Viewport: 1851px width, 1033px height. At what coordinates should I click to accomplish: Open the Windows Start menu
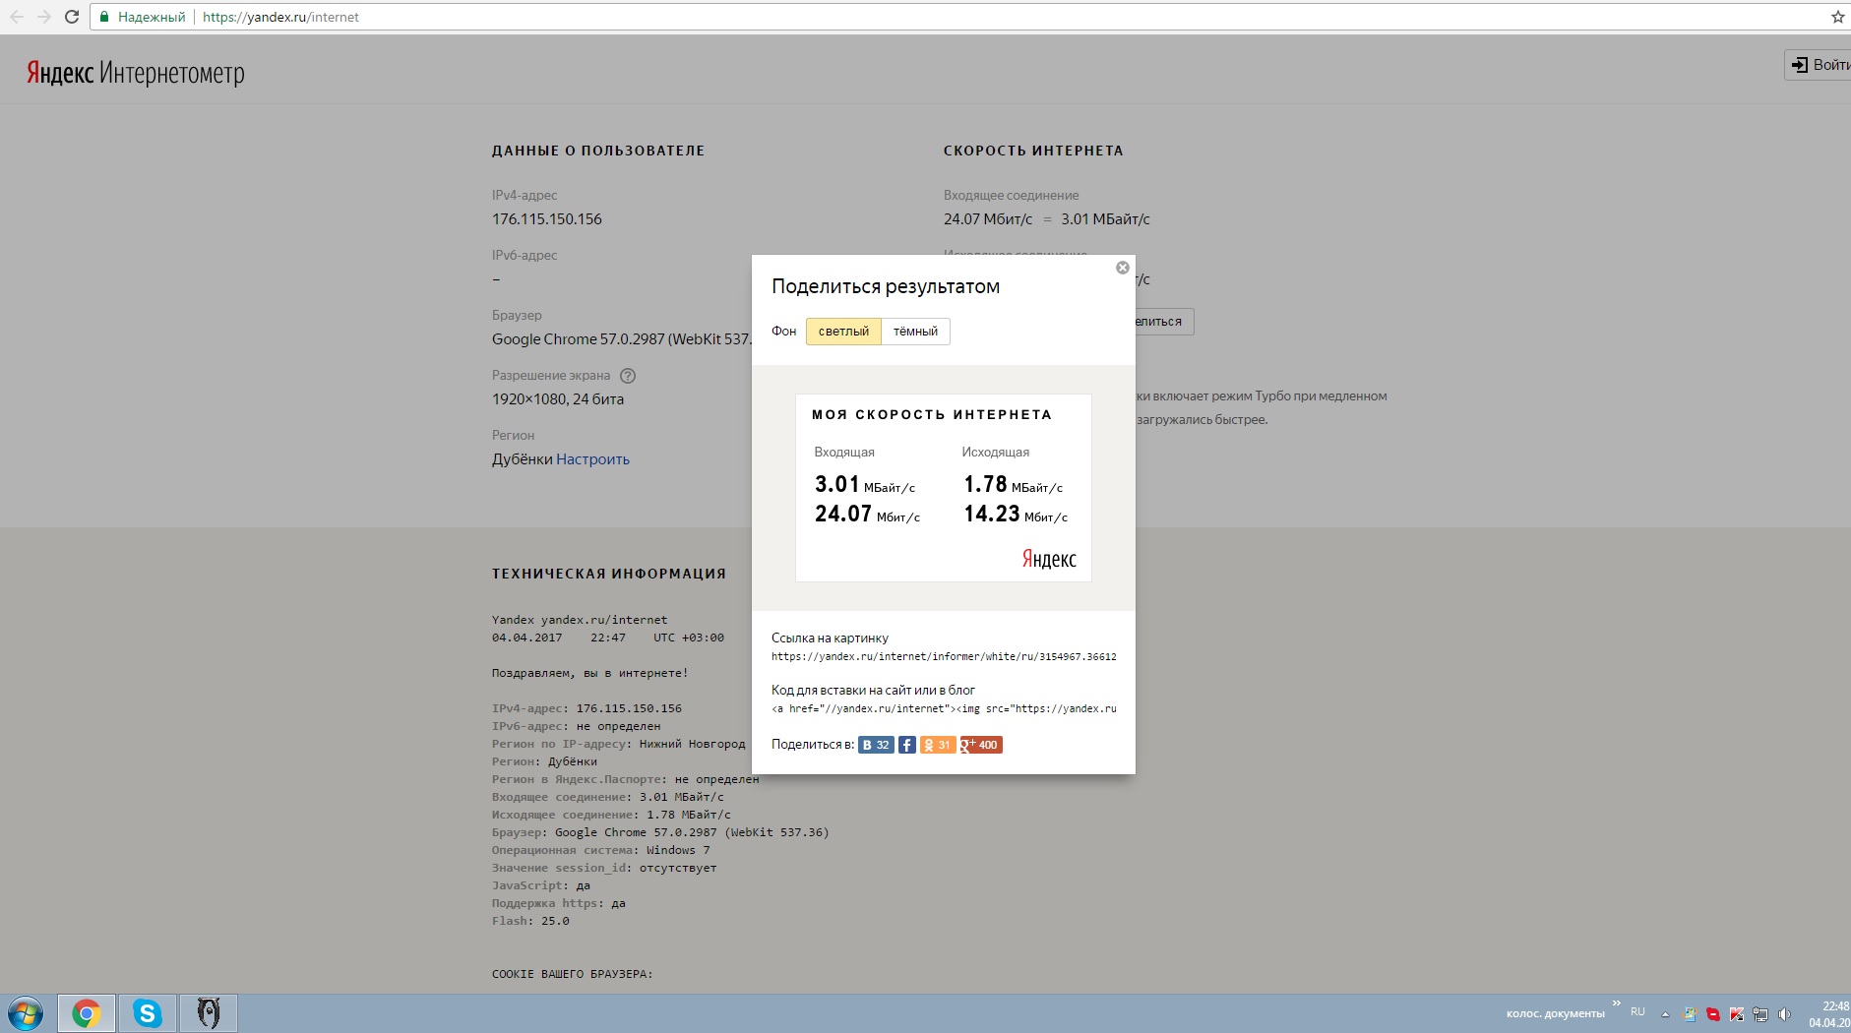click(x=27, y=1013)
